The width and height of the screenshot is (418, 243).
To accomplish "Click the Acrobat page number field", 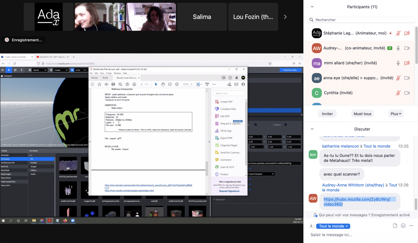I will (x=141, y=84).
